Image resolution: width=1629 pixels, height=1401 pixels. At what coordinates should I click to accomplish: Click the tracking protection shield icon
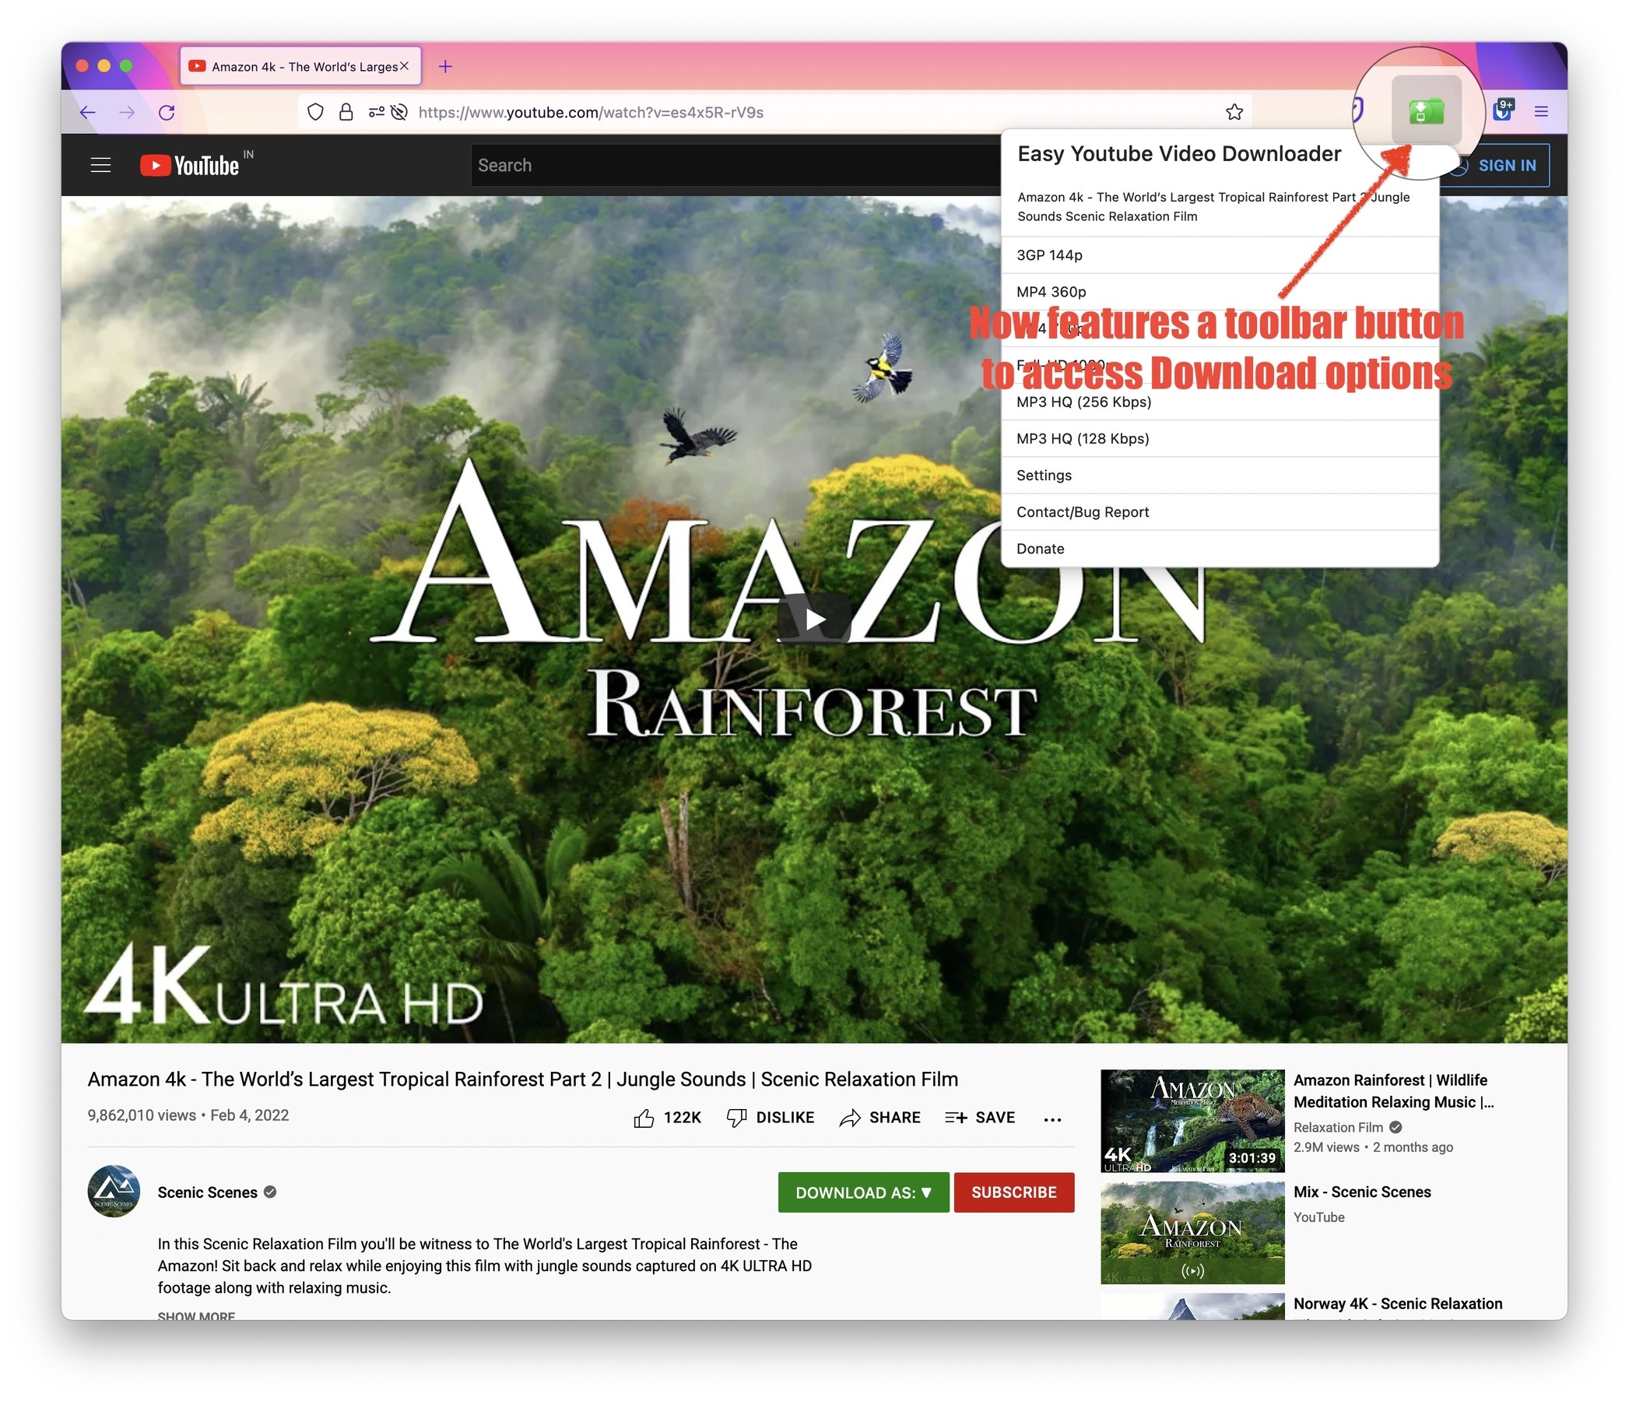point(315,111)
